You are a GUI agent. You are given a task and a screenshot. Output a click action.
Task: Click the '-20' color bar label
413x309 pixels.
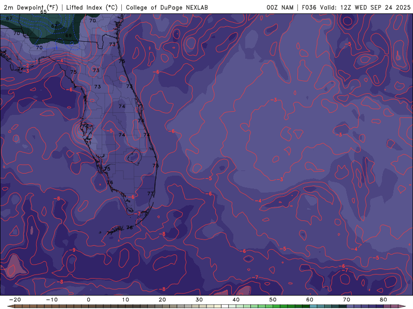(15, 300)
